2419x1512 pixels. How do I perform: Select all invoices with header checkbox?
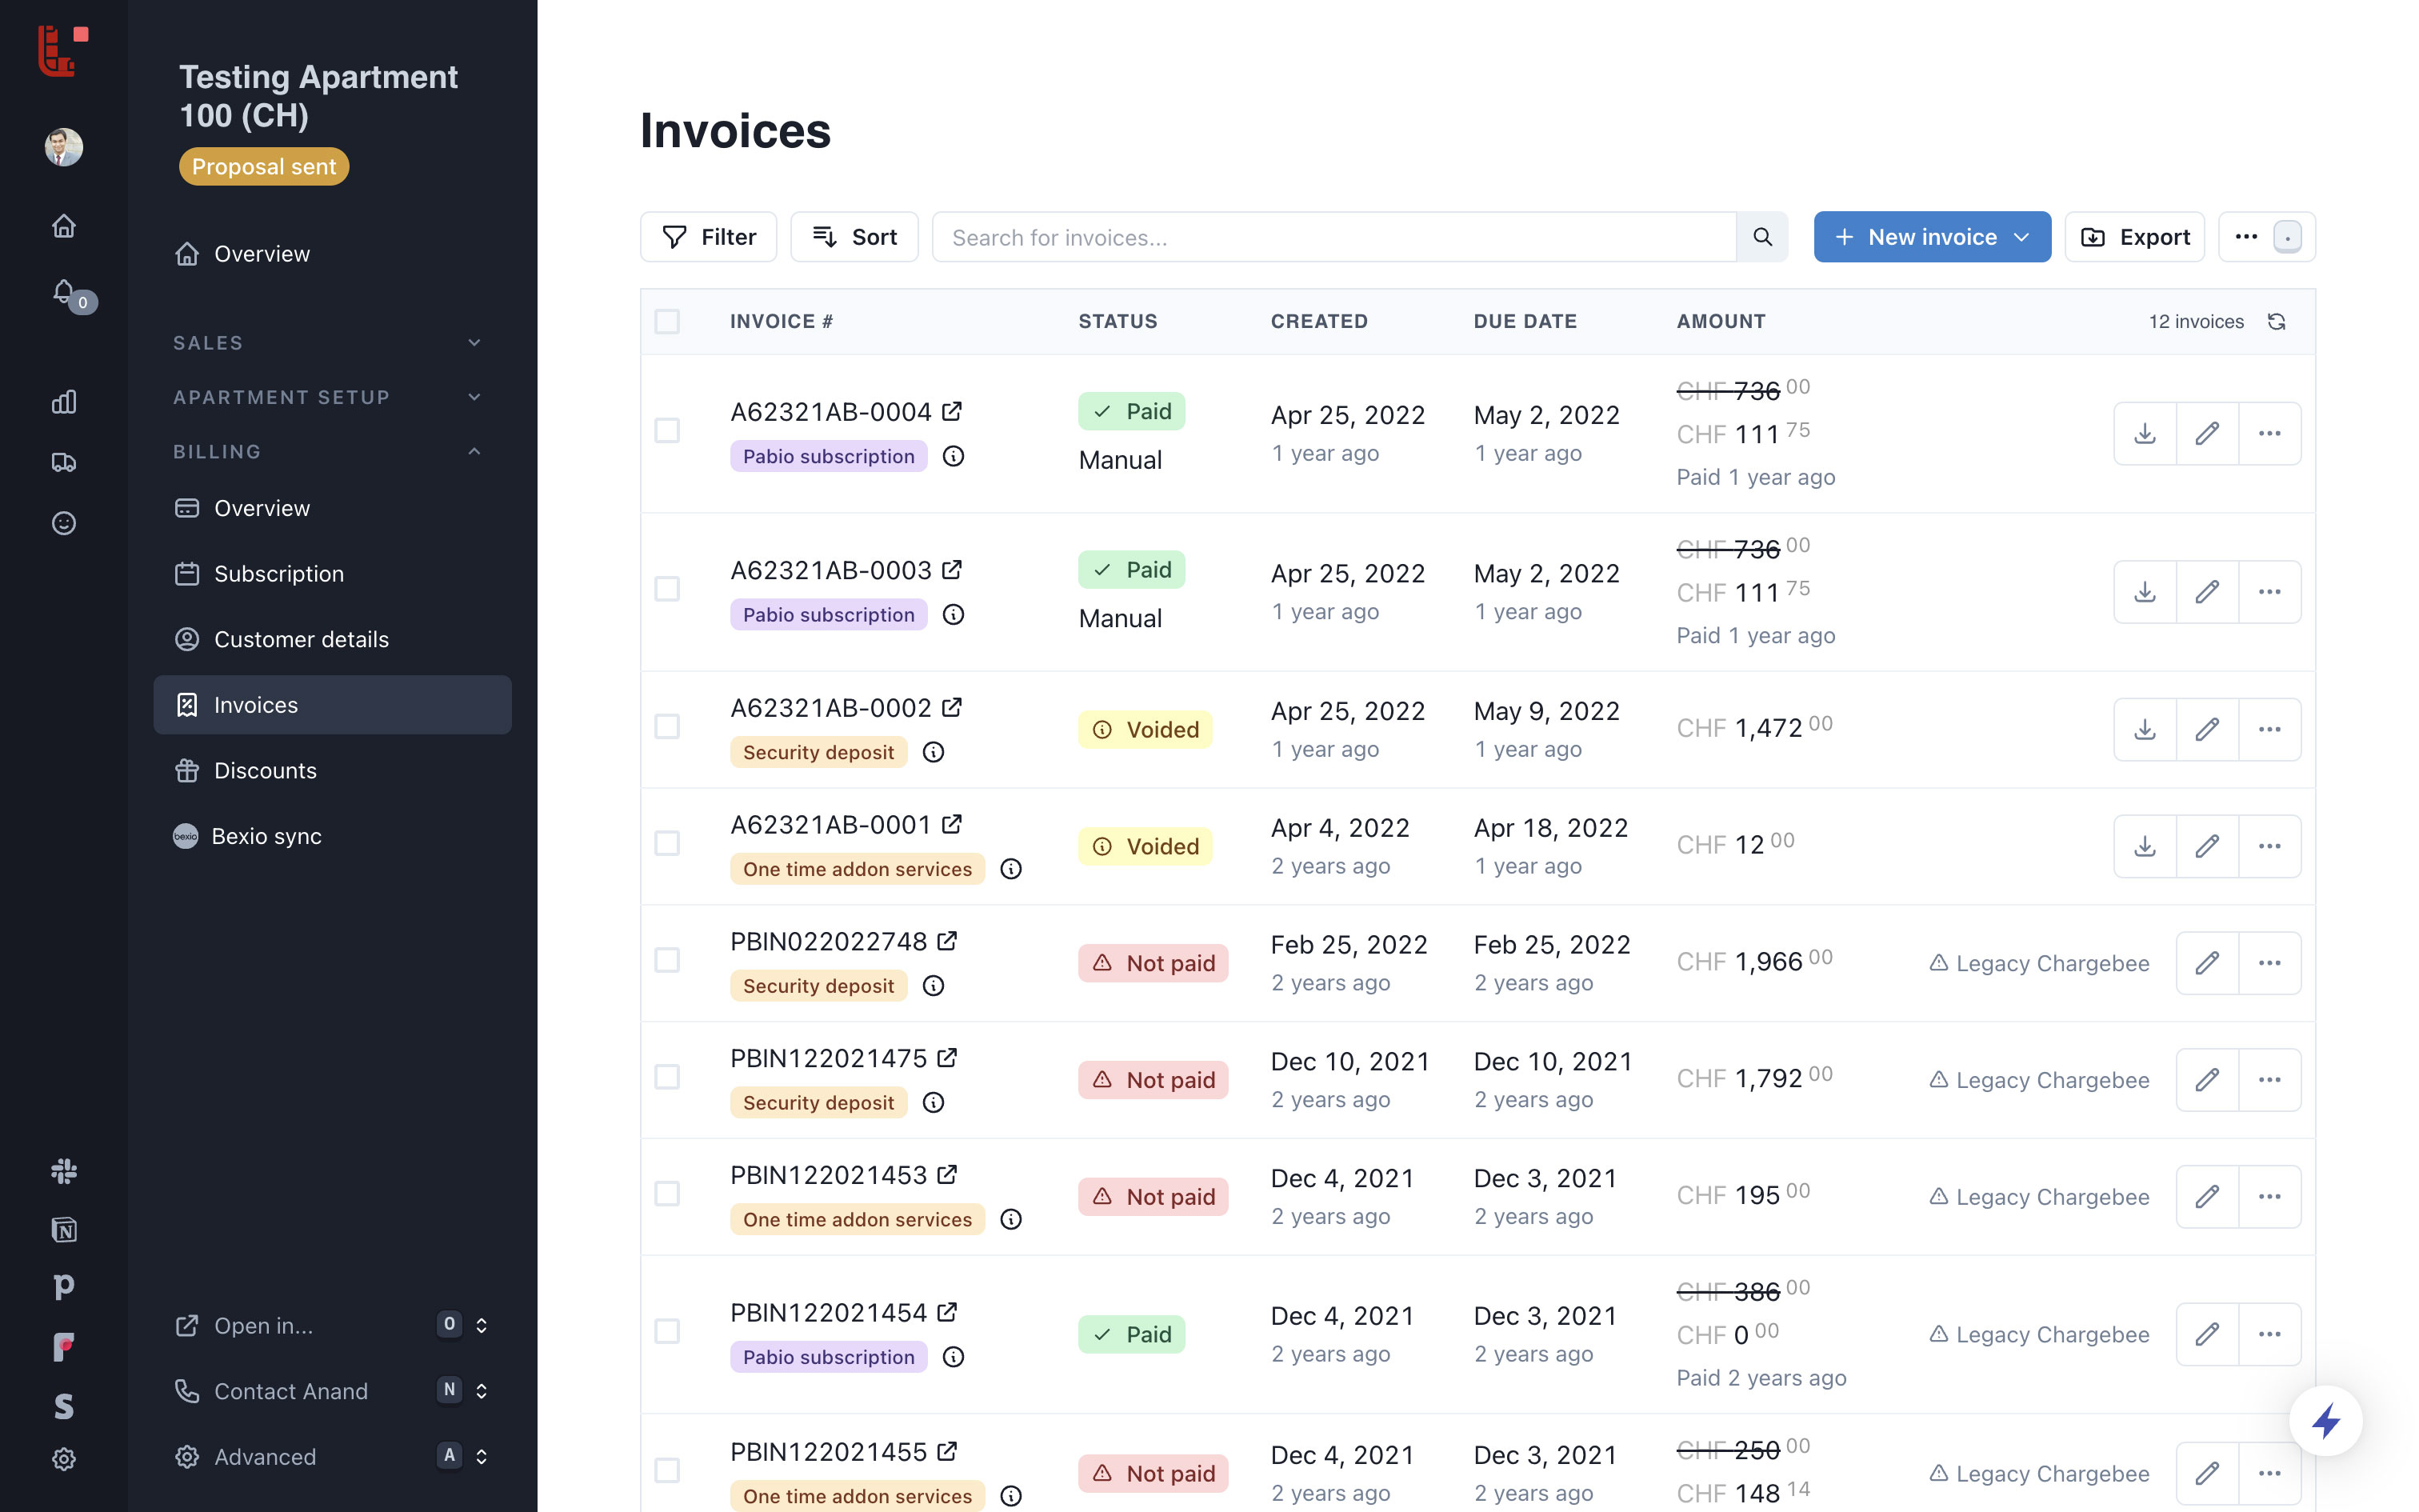[x=666, y=321]
